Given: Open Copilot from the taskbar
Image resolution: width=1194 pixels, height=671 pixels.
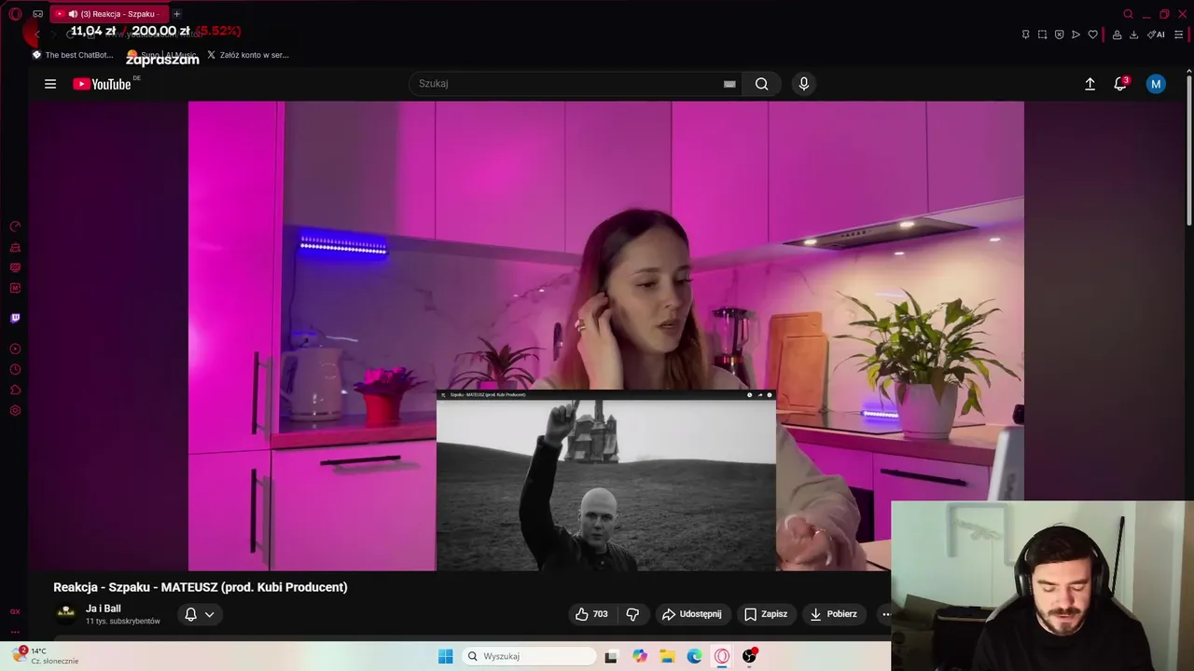Looking at the screenshot, I should [640, 656].
